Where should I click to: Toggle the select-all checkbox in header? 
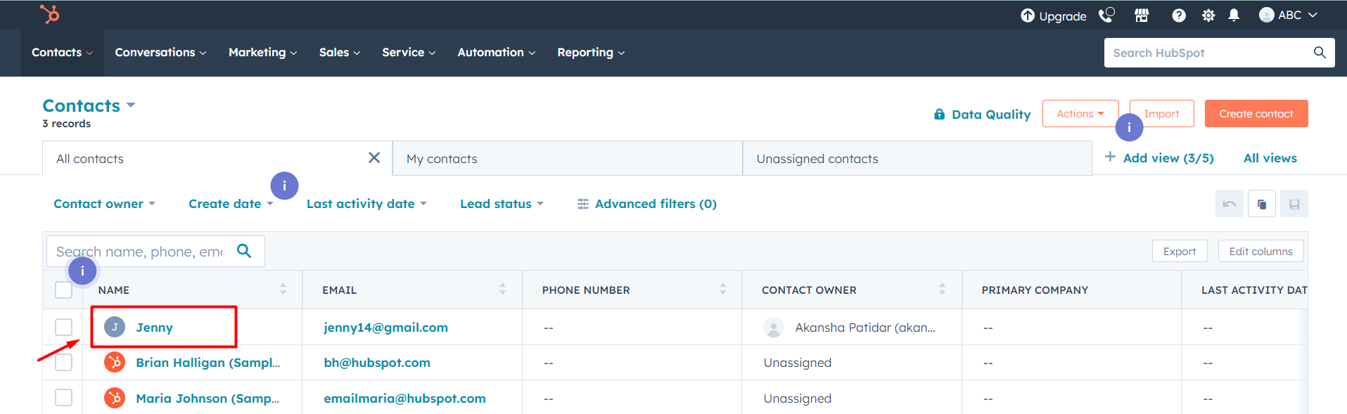pyautogui.click(x=64, y=290)
